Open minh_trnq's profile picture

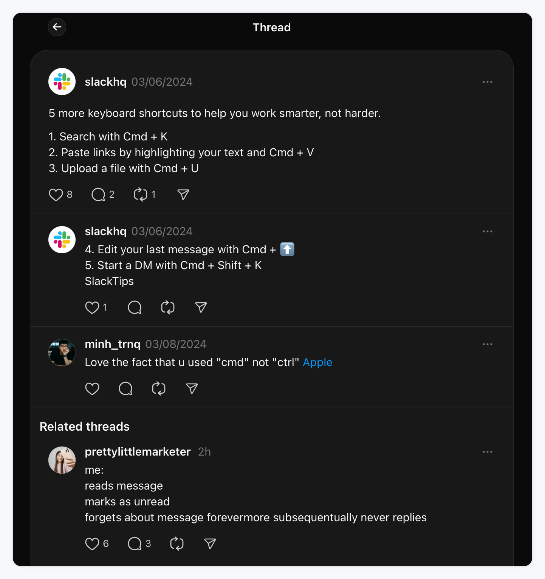62,353
